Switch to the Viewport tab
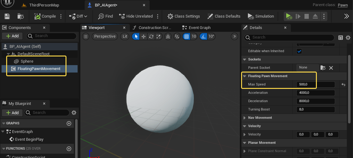 click(x=96, y=28)
